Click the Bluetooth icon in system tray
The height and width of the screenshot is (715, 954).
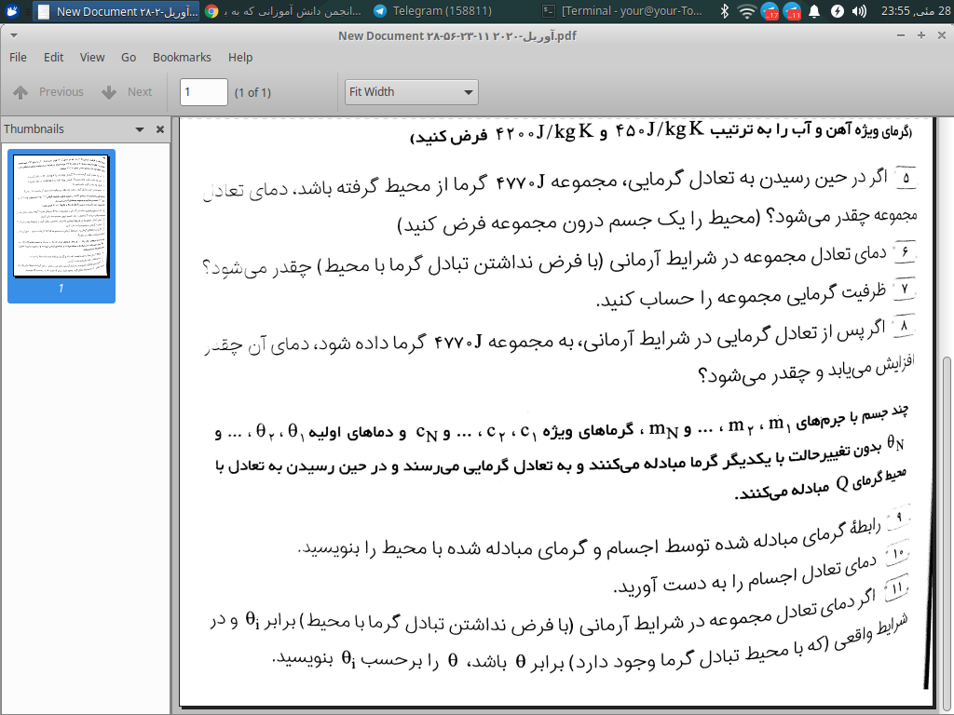[725, 11]
